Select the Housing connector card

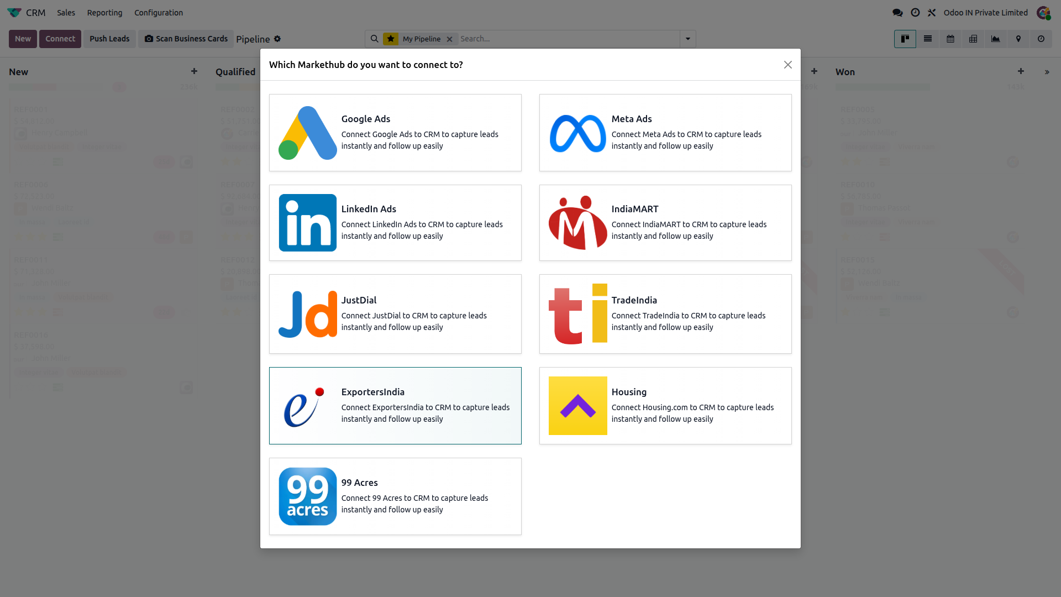665,406
